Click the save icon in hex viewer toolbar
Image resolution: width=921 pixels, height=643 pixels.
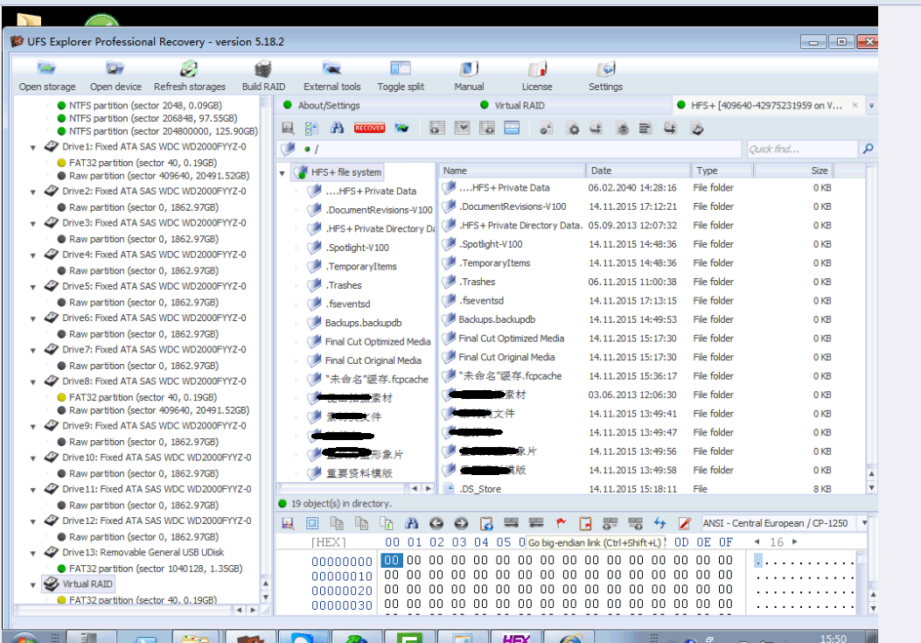coord(288,523)
